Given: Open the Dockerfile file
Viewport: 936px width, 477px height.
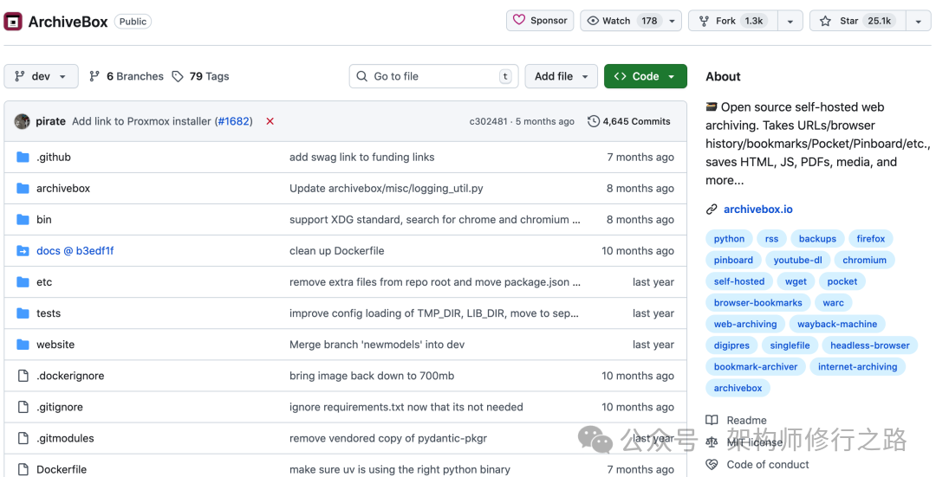Looking at the screenshot, I should [x=62, y=469].
